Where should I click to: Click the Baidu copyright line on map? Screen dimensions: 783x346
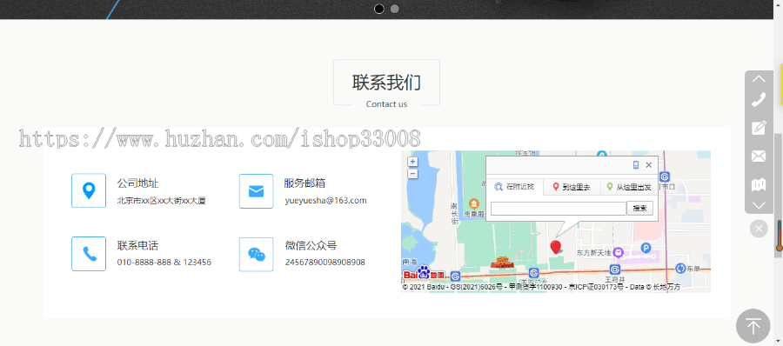click(x=541, y=287)
